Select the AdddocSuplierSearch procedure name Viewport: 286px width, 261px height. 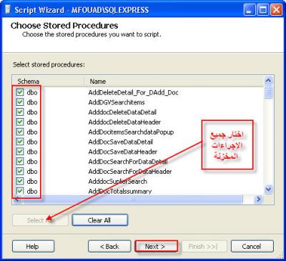point(118,182)
